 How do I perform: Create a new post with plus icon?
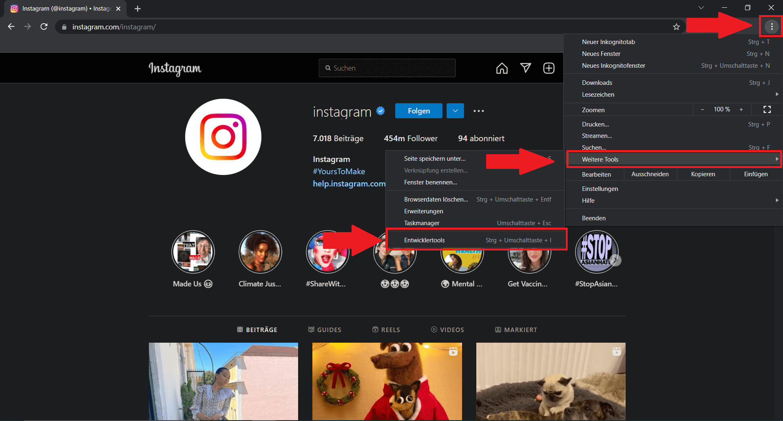[x=549, y=68]
